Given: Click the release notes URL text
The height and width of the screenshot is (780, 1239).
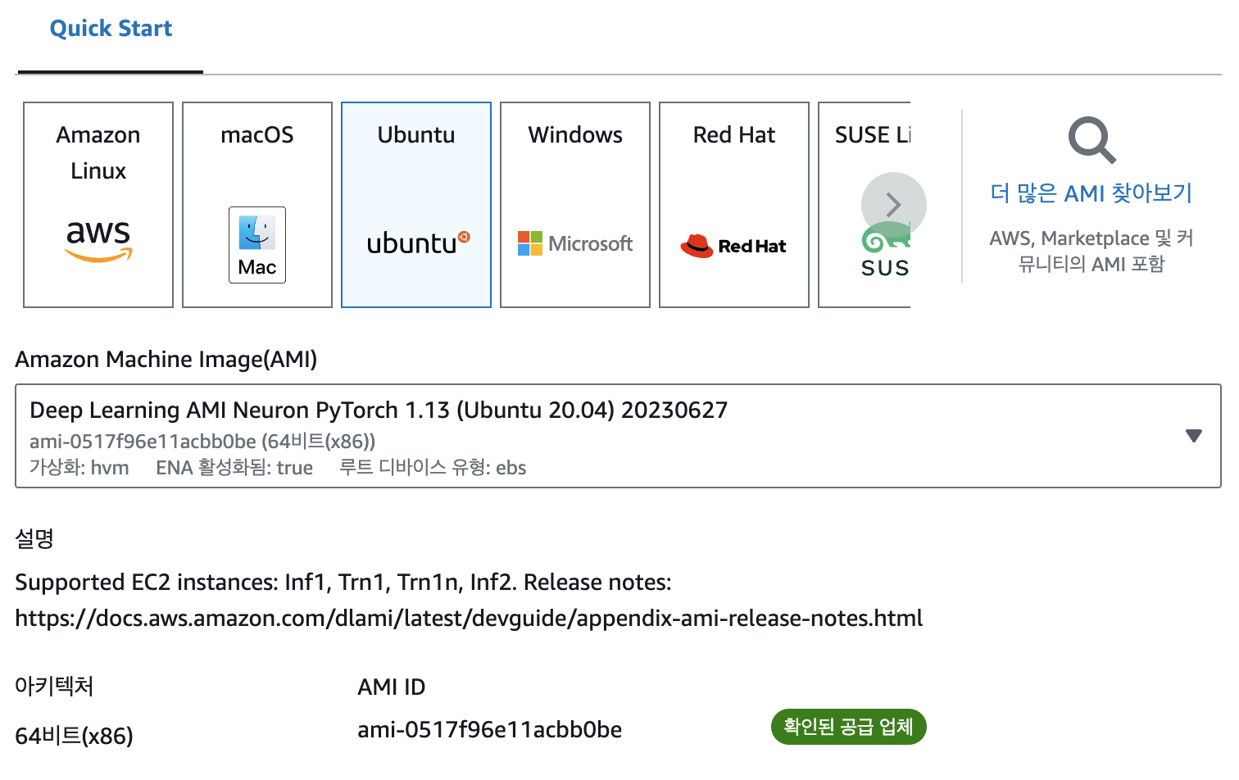Looking at the screenshot, I should (469, 618).
